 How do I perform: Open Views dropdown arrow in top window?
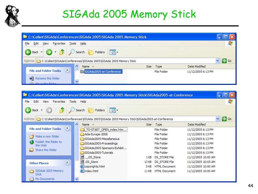click(x=117, y=52)
